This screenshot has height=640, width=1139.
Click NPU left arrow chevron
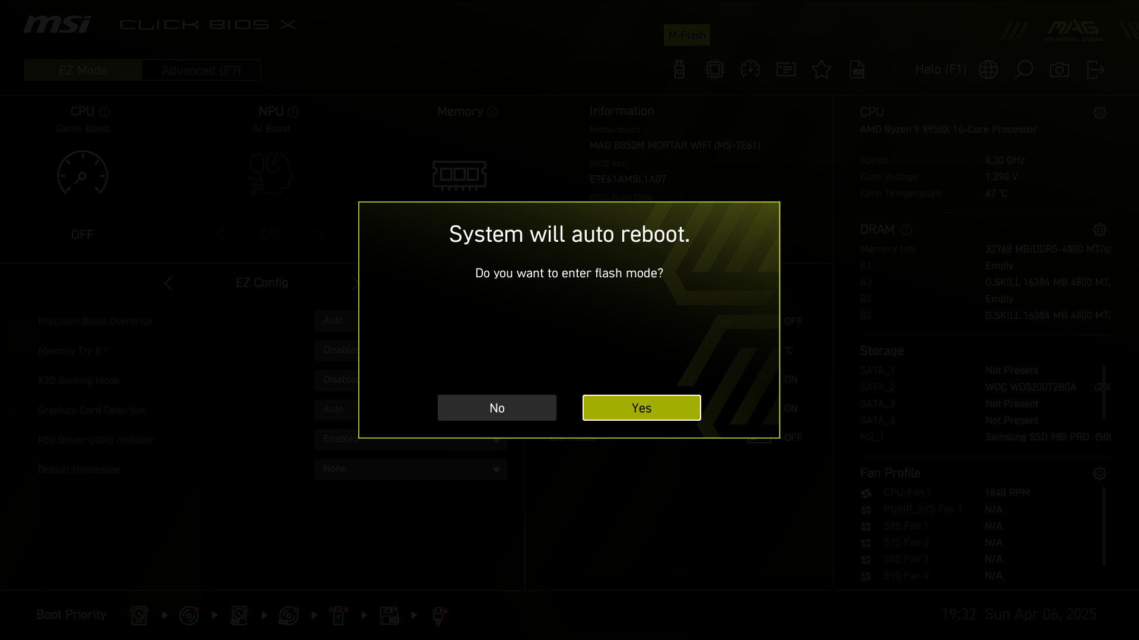(x=221, y=234)
